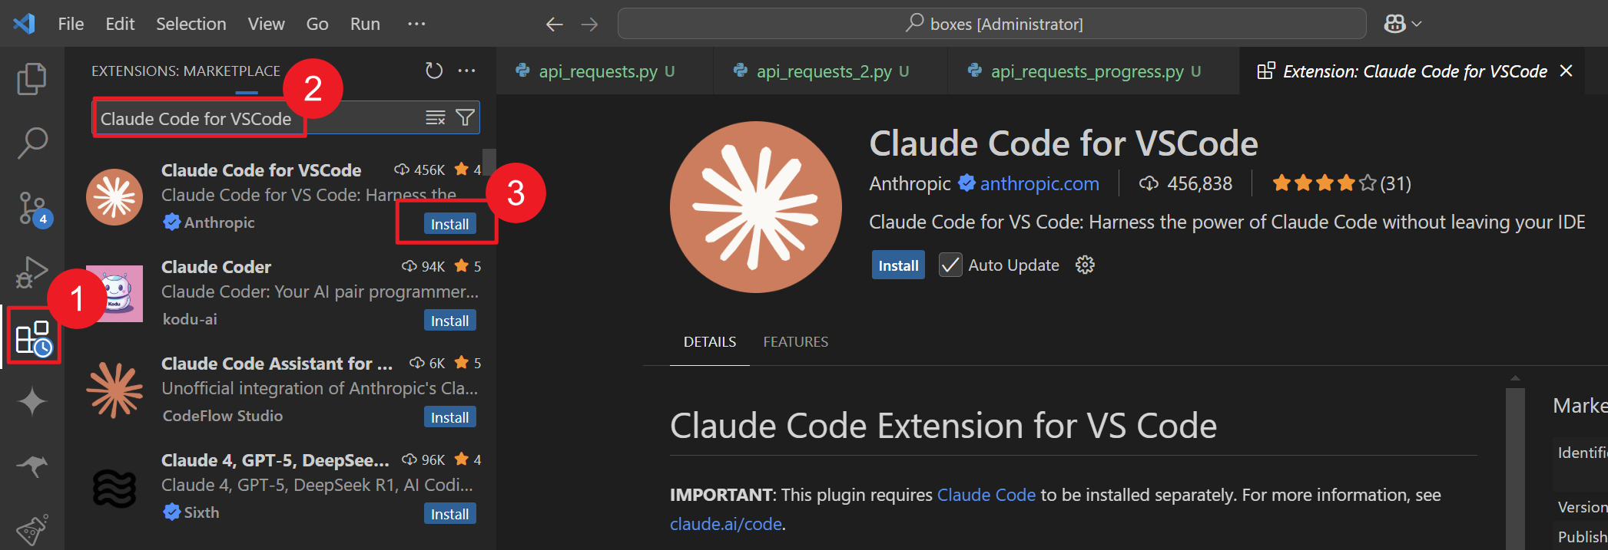Open Extensions panel more actions ellipsis
This screenshot has height=550, width=1608.
466,71
